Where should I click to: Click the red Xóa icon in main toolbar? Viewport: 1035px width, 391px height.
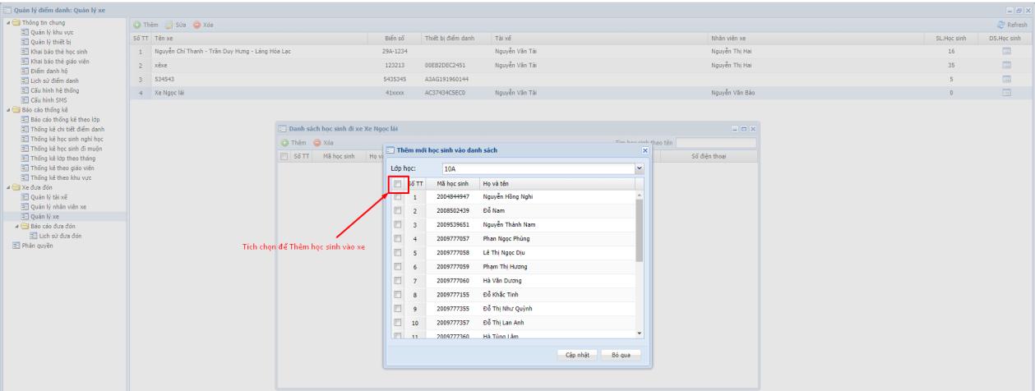click(196, 25)
